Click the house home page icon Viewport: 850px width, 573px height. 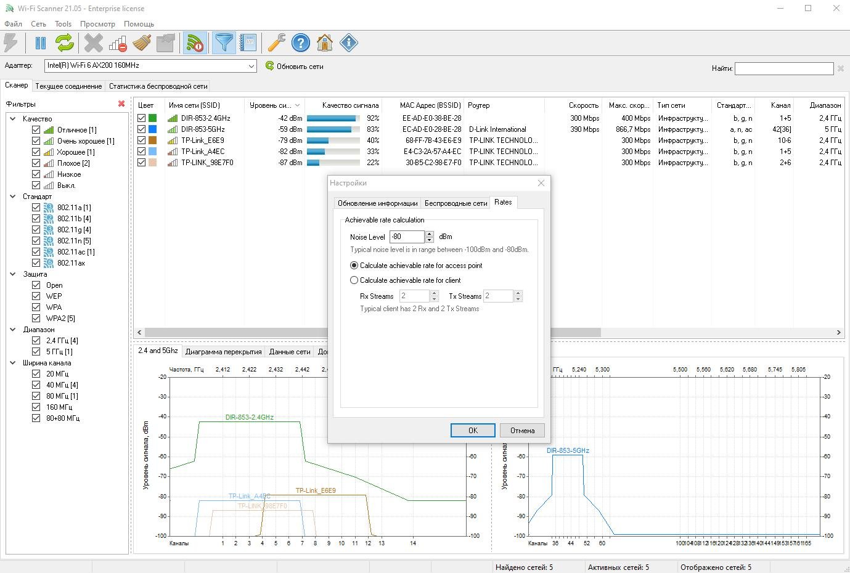pyautogui.click(x=325, y=43)
